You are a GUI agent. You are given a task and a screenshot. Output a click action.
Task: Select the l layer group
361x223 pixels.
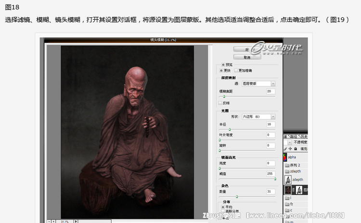(x=296, y=198)
